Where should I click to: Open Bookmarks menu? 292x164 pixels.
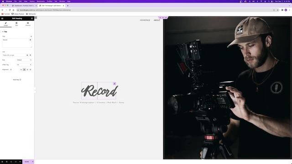[x=41, y=1]
